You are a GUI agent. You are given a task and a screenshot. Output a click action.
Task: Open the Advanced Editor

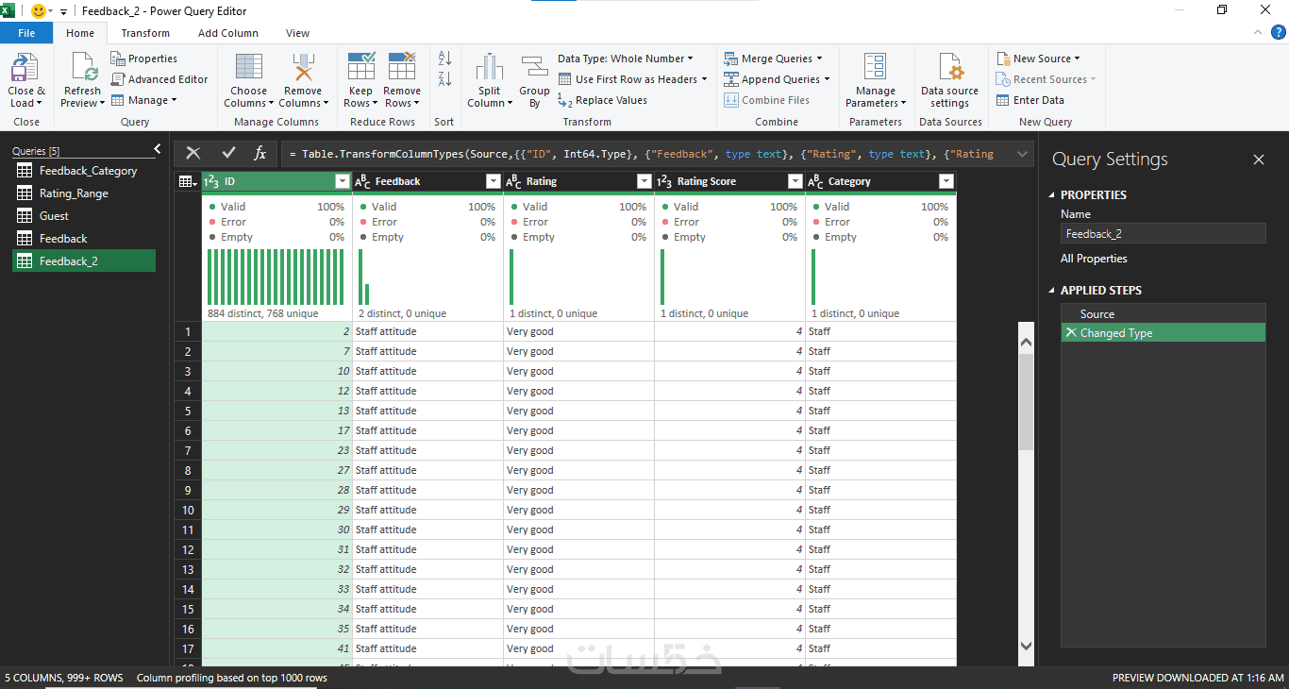[159, 79]
